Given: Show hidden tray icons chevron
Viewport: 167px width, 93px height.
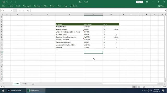Looking at the screenshot, I should point(142,91).
